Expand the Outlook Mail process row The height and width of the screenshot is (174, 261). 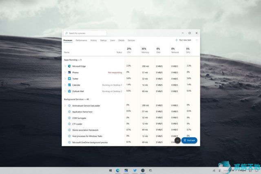click(65, 91)
